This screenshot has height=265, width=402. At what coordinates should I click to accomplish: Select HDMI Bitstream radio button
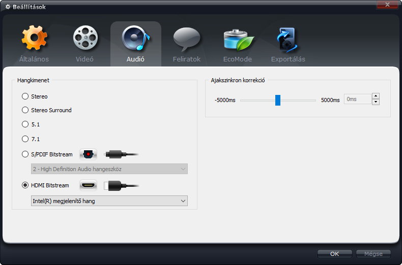(x=25, y=185)
